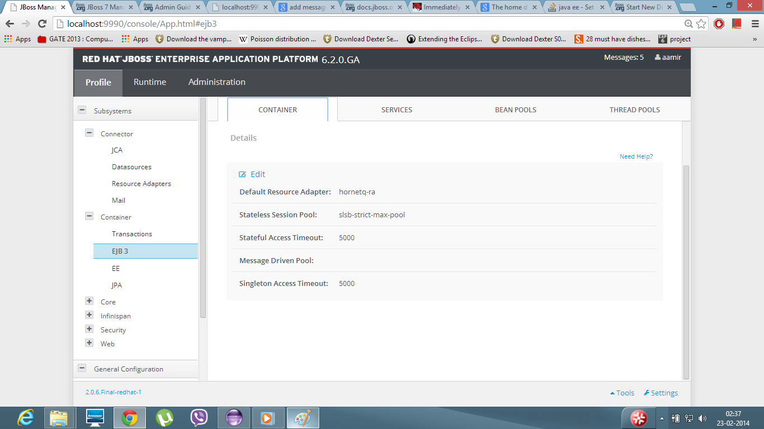
Task: Click the battery power tray icon
Action: click(x=676, y=418)
